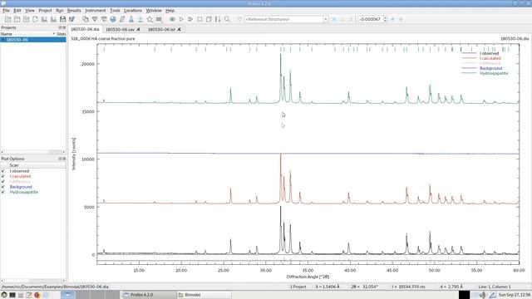The width and height of the screenshot is (532, 299).
Task: Click the star favorites toolbar icon
Action: tap(150, 19)
